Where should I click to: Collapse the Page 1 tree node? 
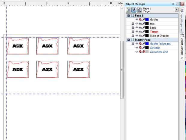point(128,16)
